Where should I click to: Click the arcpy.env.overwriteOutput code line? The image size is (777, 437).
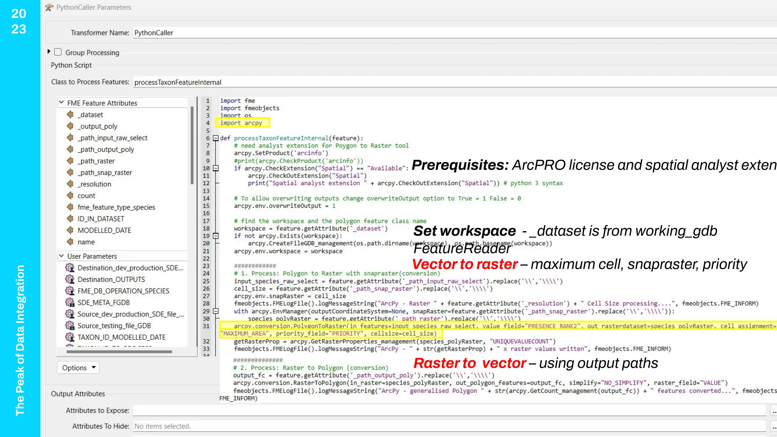tap(285, 206)
